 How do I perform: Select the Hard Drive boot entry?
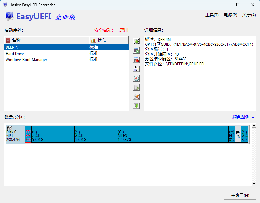click(x=66, y=54)
